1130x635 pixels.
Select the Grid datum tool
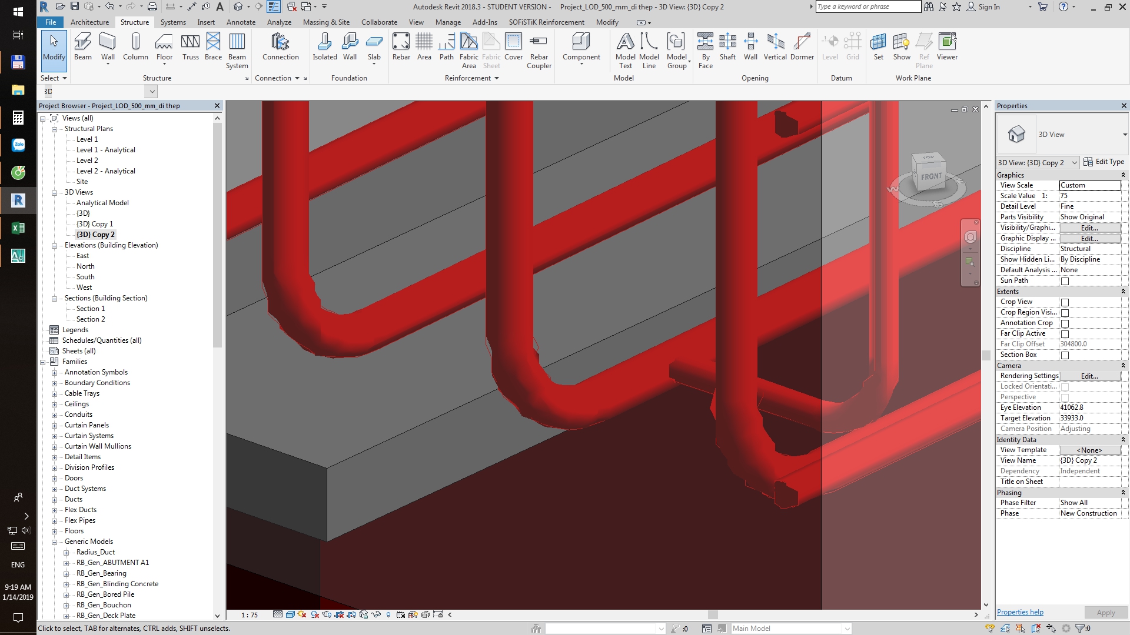tap(852, 47)
